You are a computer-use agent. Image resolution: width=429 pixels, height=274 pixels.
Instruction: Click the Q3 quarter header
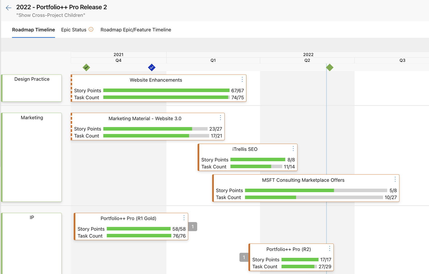pos(402,60)
